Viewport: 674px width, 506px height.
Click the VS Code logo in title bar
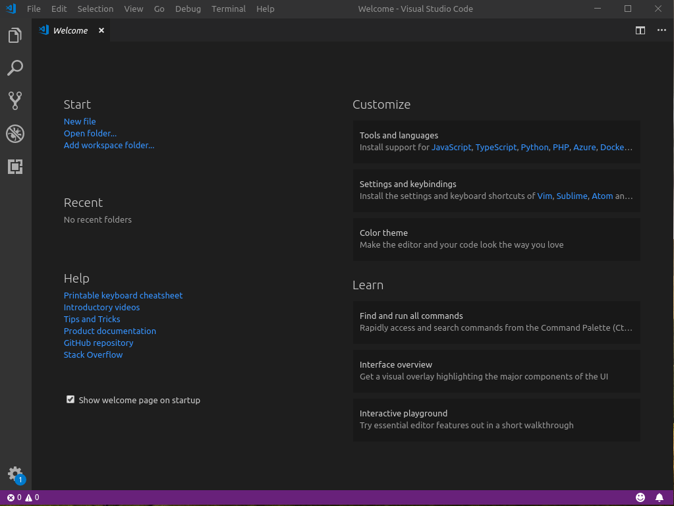[11, 9]
